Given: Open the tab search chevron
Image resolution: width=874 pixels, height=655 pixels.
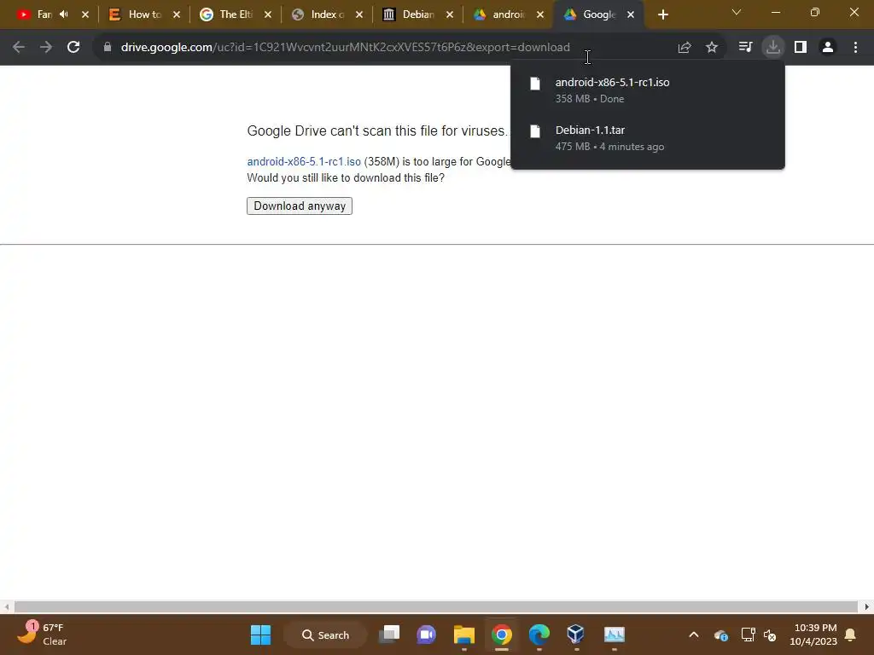Looking at the screenshot, I should click(x=737, y=12).
